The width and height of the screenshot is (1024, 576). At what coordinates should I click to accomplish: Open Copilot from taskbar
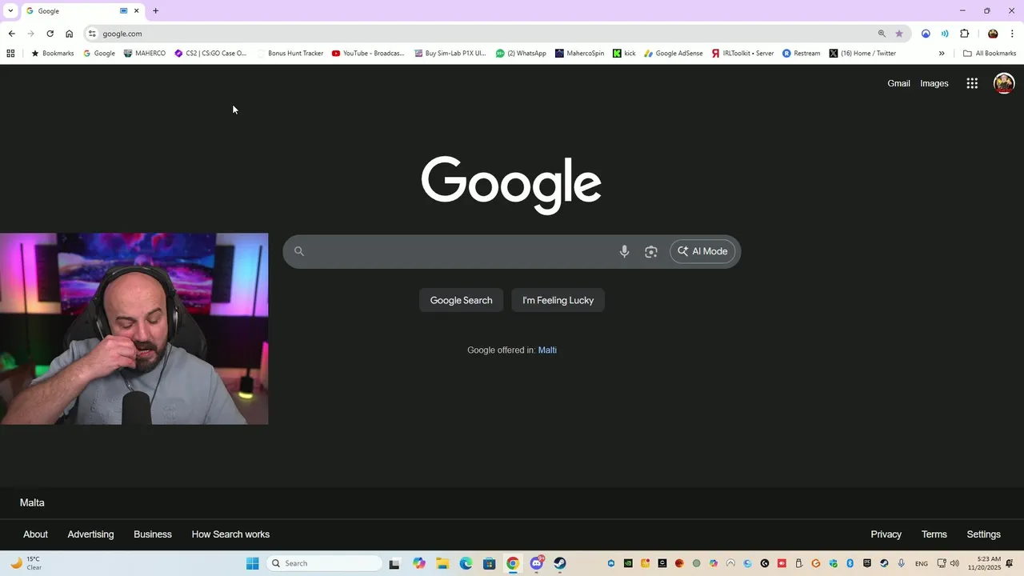[x=419, y=563]
